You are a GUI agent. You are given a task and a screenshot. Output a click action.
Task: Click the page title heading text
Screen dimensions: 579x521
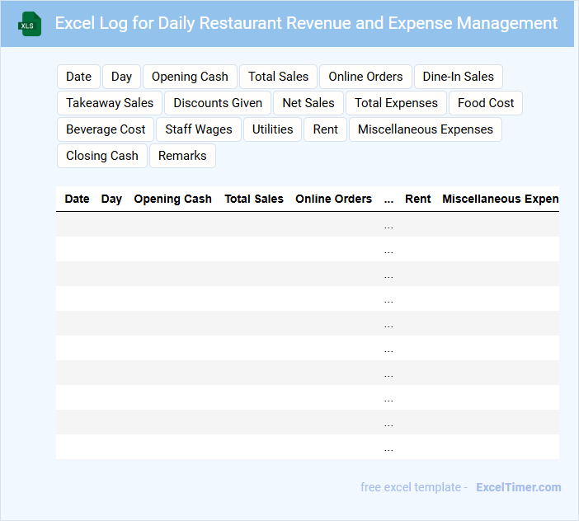point(306,23)
